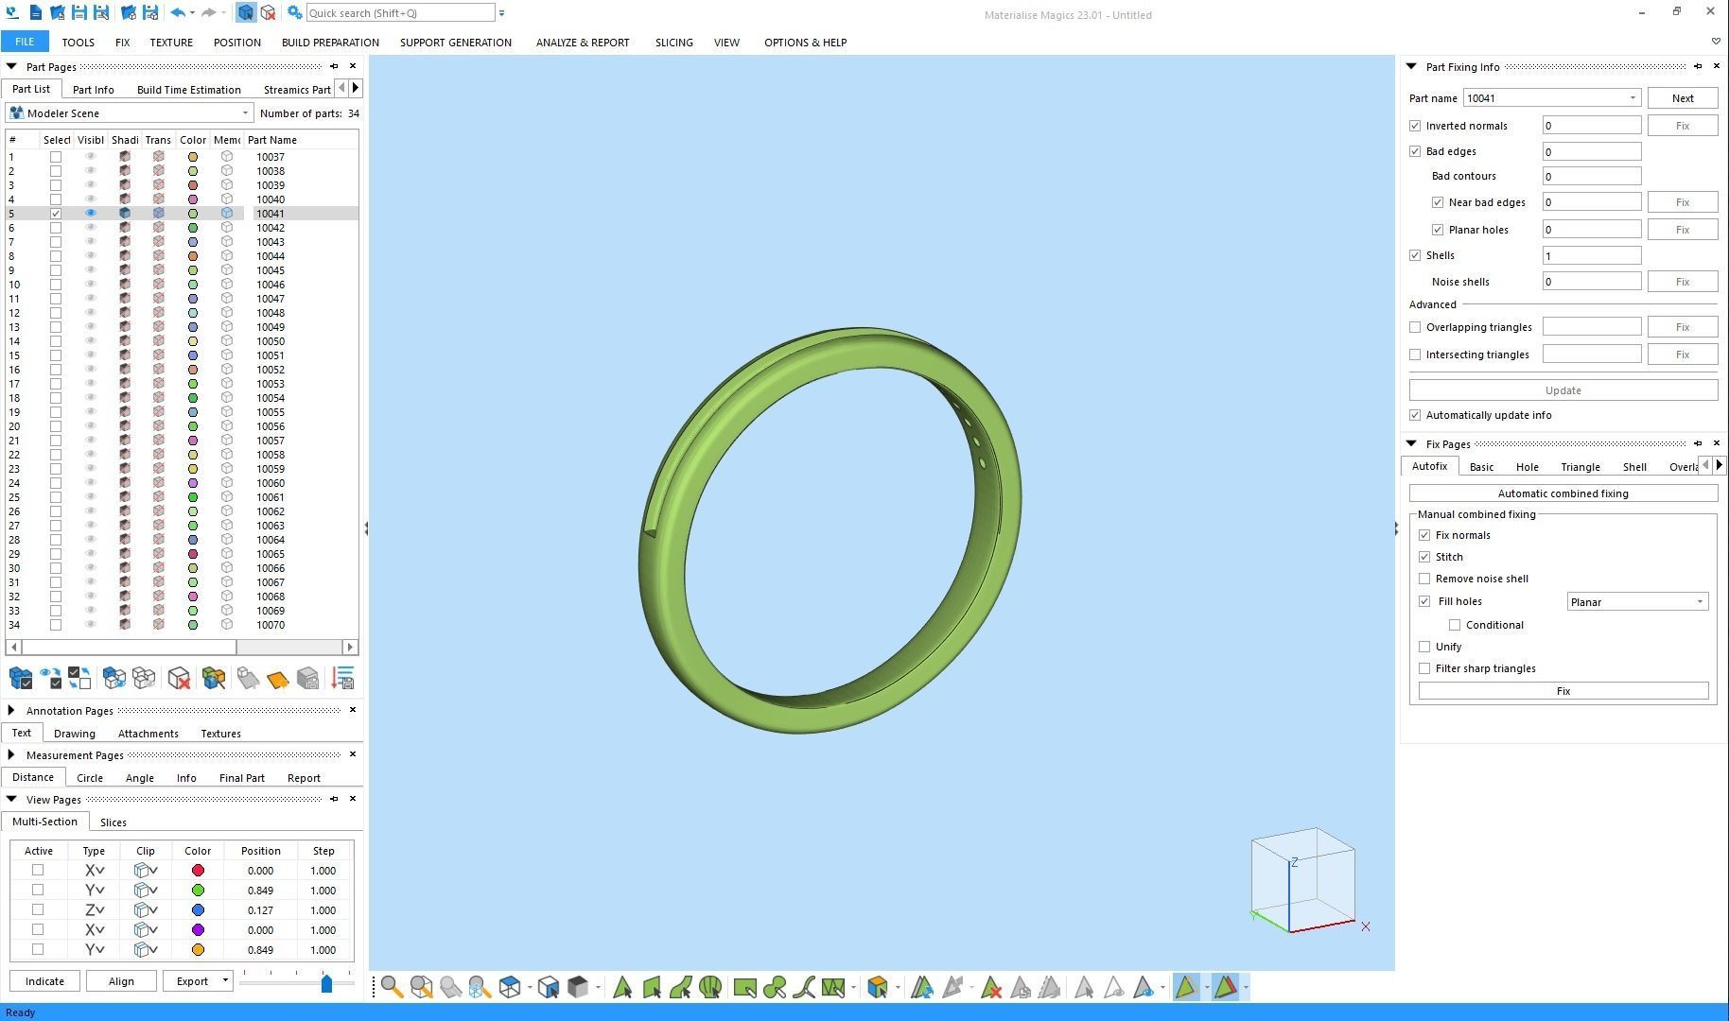Screen dimensions: 1729x1021
Task: Enable the Remove noise shell checkbox
Action: tap(1424, 579)
